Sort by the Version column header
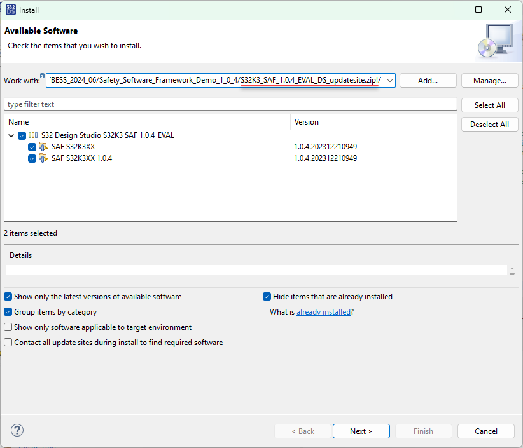Image resolution: width=523 pixels, height=448 pixels. [x=366, y=122]
